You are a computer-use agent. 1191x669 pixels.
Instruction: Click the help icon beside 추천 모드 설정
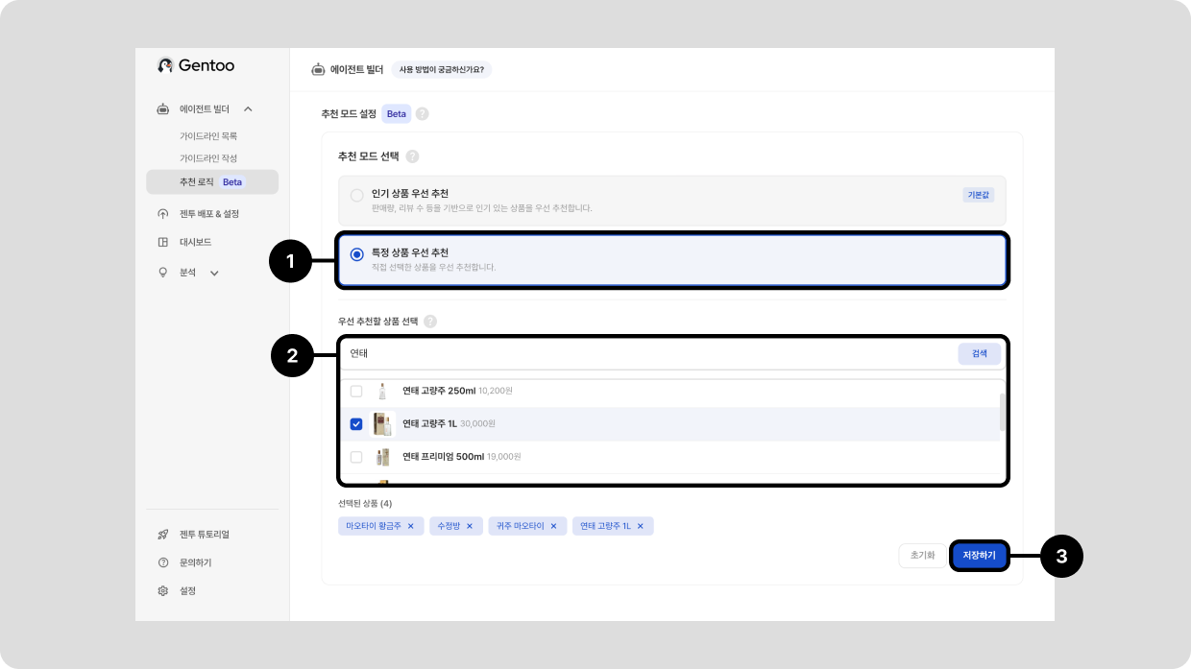[x=422, y=113]
